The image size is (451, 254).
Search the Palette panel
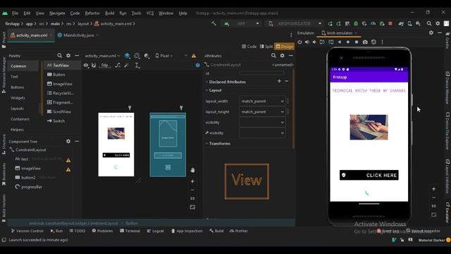[59, 56]
